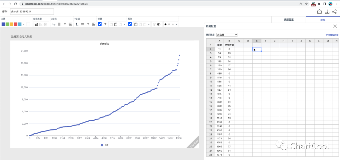This screenshot has width=340, height=160.
Task: Toggle the 标题 (title) checkbox
Action: point(100,24)
